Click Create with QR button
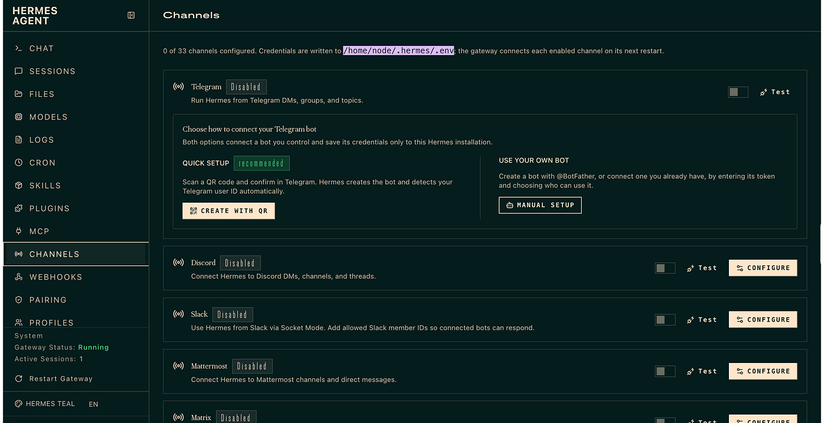824x423 pixels. (229, 211)
